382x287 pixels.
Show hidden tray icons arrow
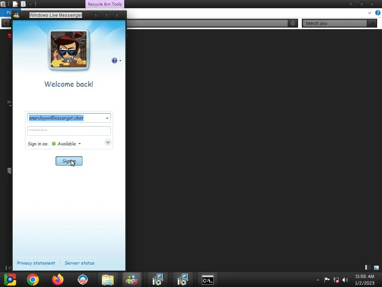[x=318, y=280]
